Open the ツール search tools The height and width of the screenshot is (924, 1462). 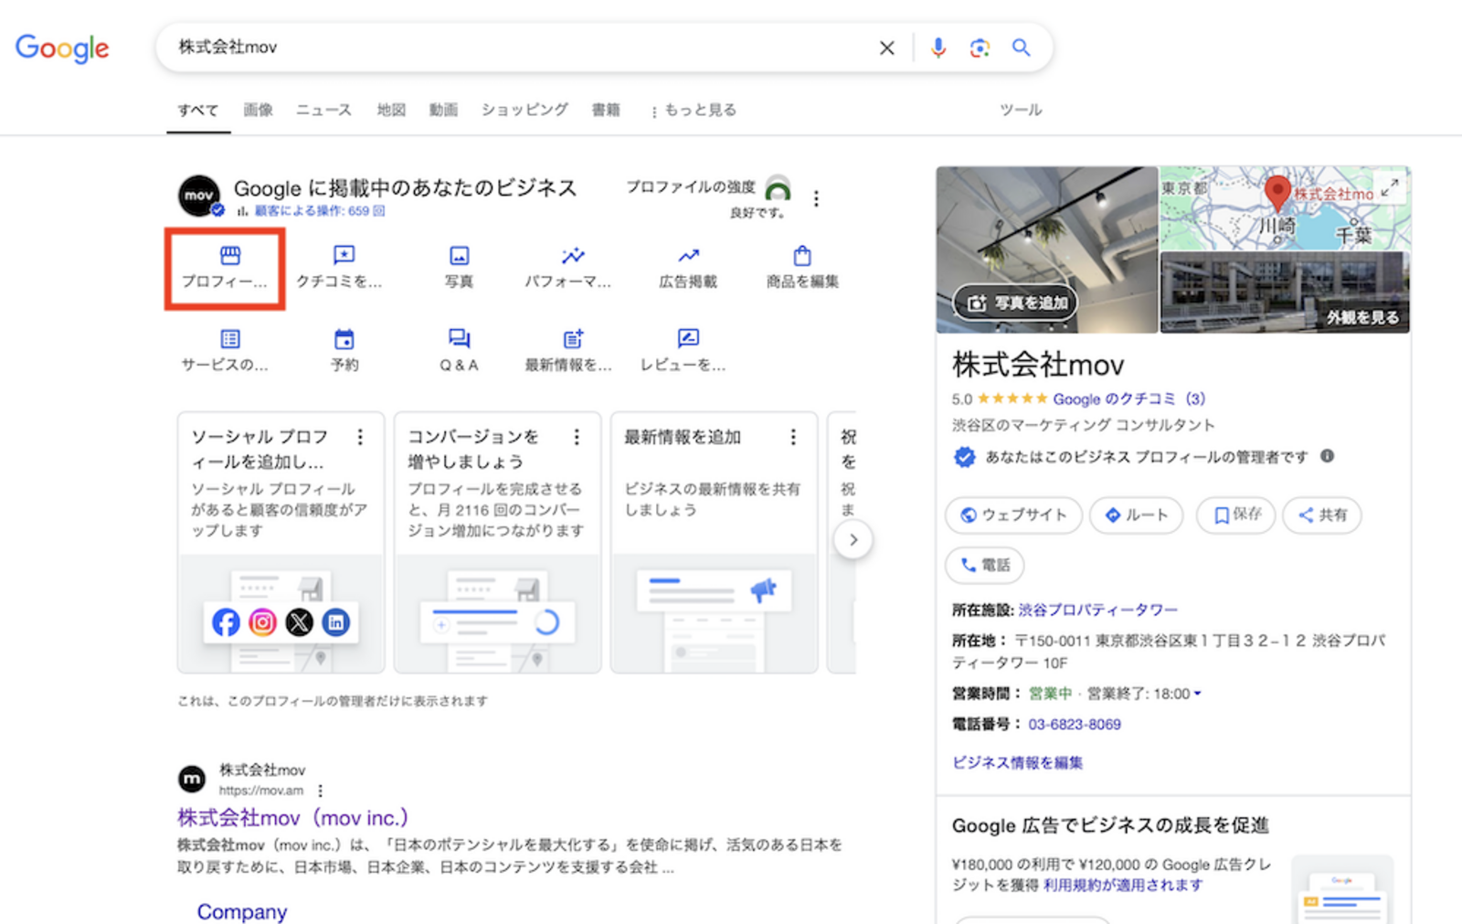coord(1021,110)
